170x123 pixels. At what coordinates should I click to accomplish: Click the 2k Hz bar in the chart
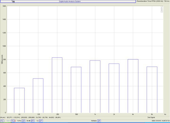pyautogui.click(x=114, y=88)
